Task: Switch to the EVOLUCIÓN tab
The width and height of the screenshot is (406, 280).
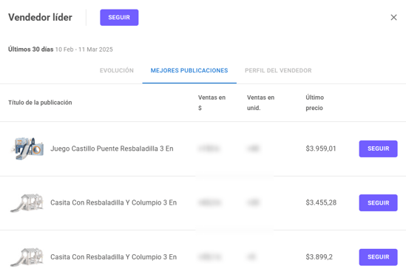Action: click(117, 70)
